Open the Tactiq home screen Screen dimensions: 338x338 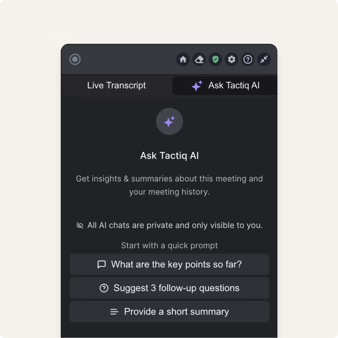pos(183,60)
